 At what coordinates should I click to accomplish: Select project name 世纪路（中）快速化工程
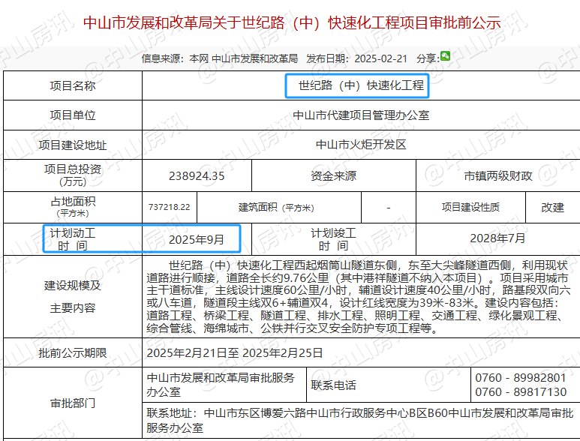361,85
